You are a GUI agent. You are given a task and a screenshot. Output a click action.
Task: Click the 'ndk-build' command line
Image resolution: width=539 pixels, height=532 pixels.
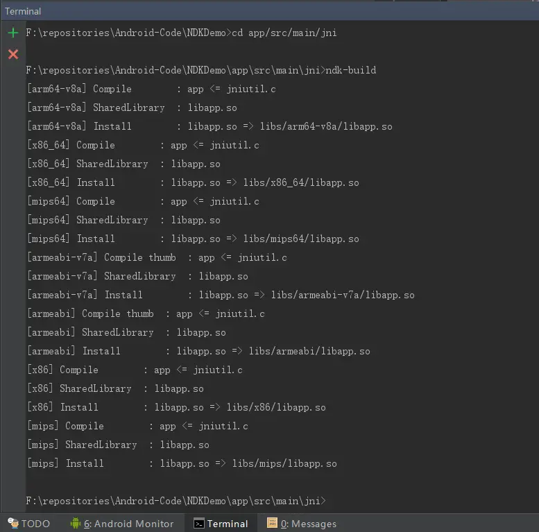pyautogui.click(x=201, y=71)
